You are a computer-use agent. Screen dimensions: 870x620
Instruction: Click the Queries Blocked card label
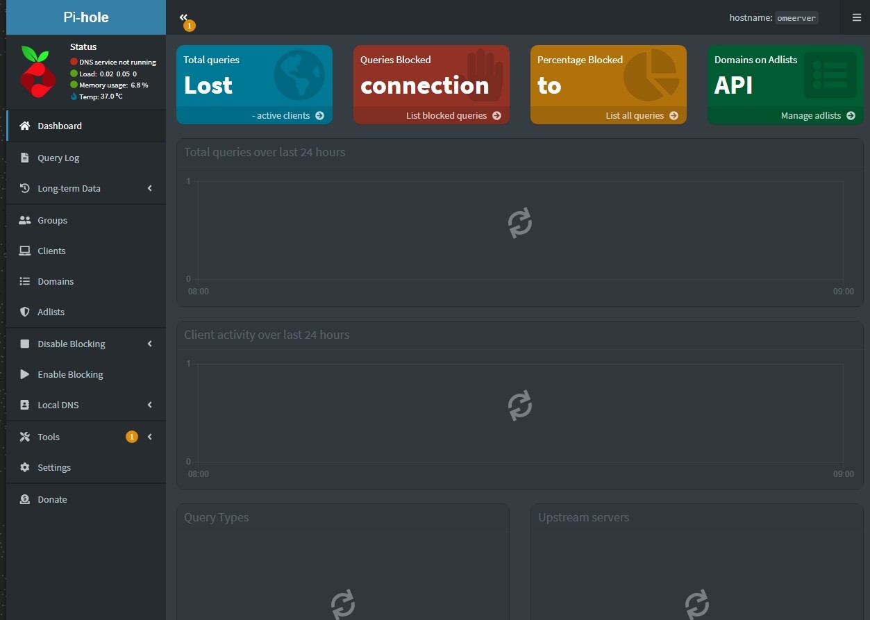[x=396, y=60]
